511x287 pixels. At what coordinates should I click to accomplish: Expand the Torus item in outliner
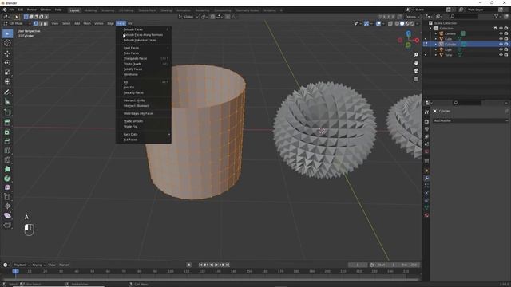tap(436, 55)
